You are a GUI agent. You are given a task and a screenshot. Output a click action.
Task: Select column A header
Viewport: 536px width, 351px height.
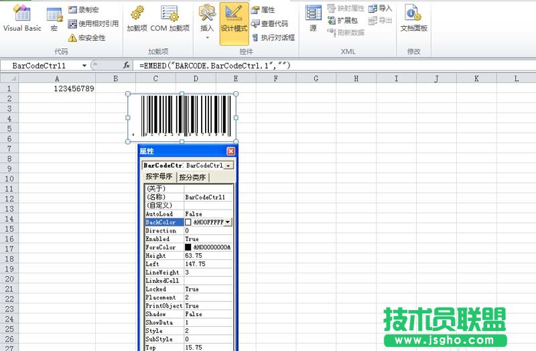[57, 78]
